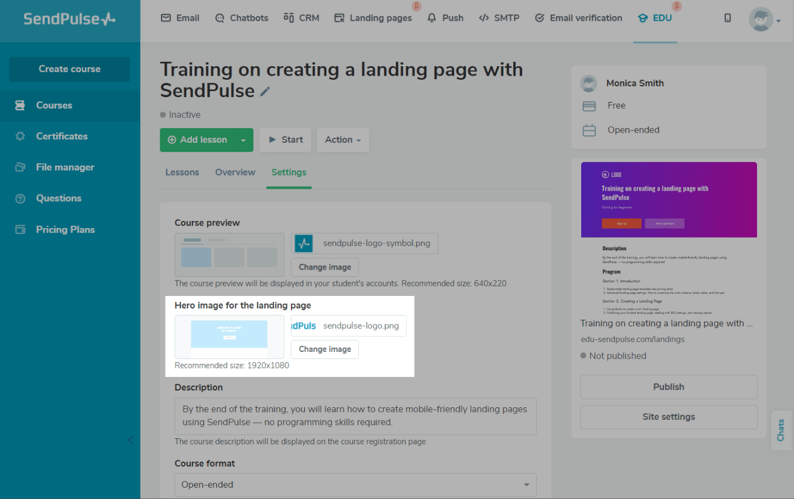Go to Questions in the sidebar
Image resolution: width=794 pixels, height=499 pixels.
[58, 198]
